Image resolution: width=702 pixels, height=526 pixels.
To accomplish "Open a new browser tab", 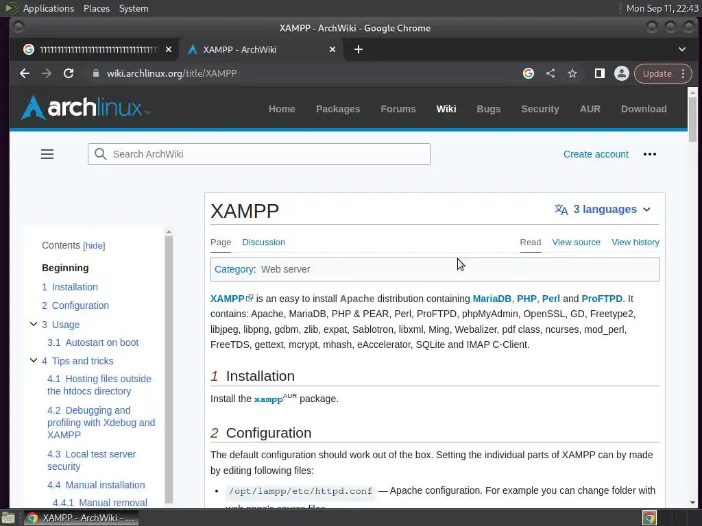I will 358,49.
